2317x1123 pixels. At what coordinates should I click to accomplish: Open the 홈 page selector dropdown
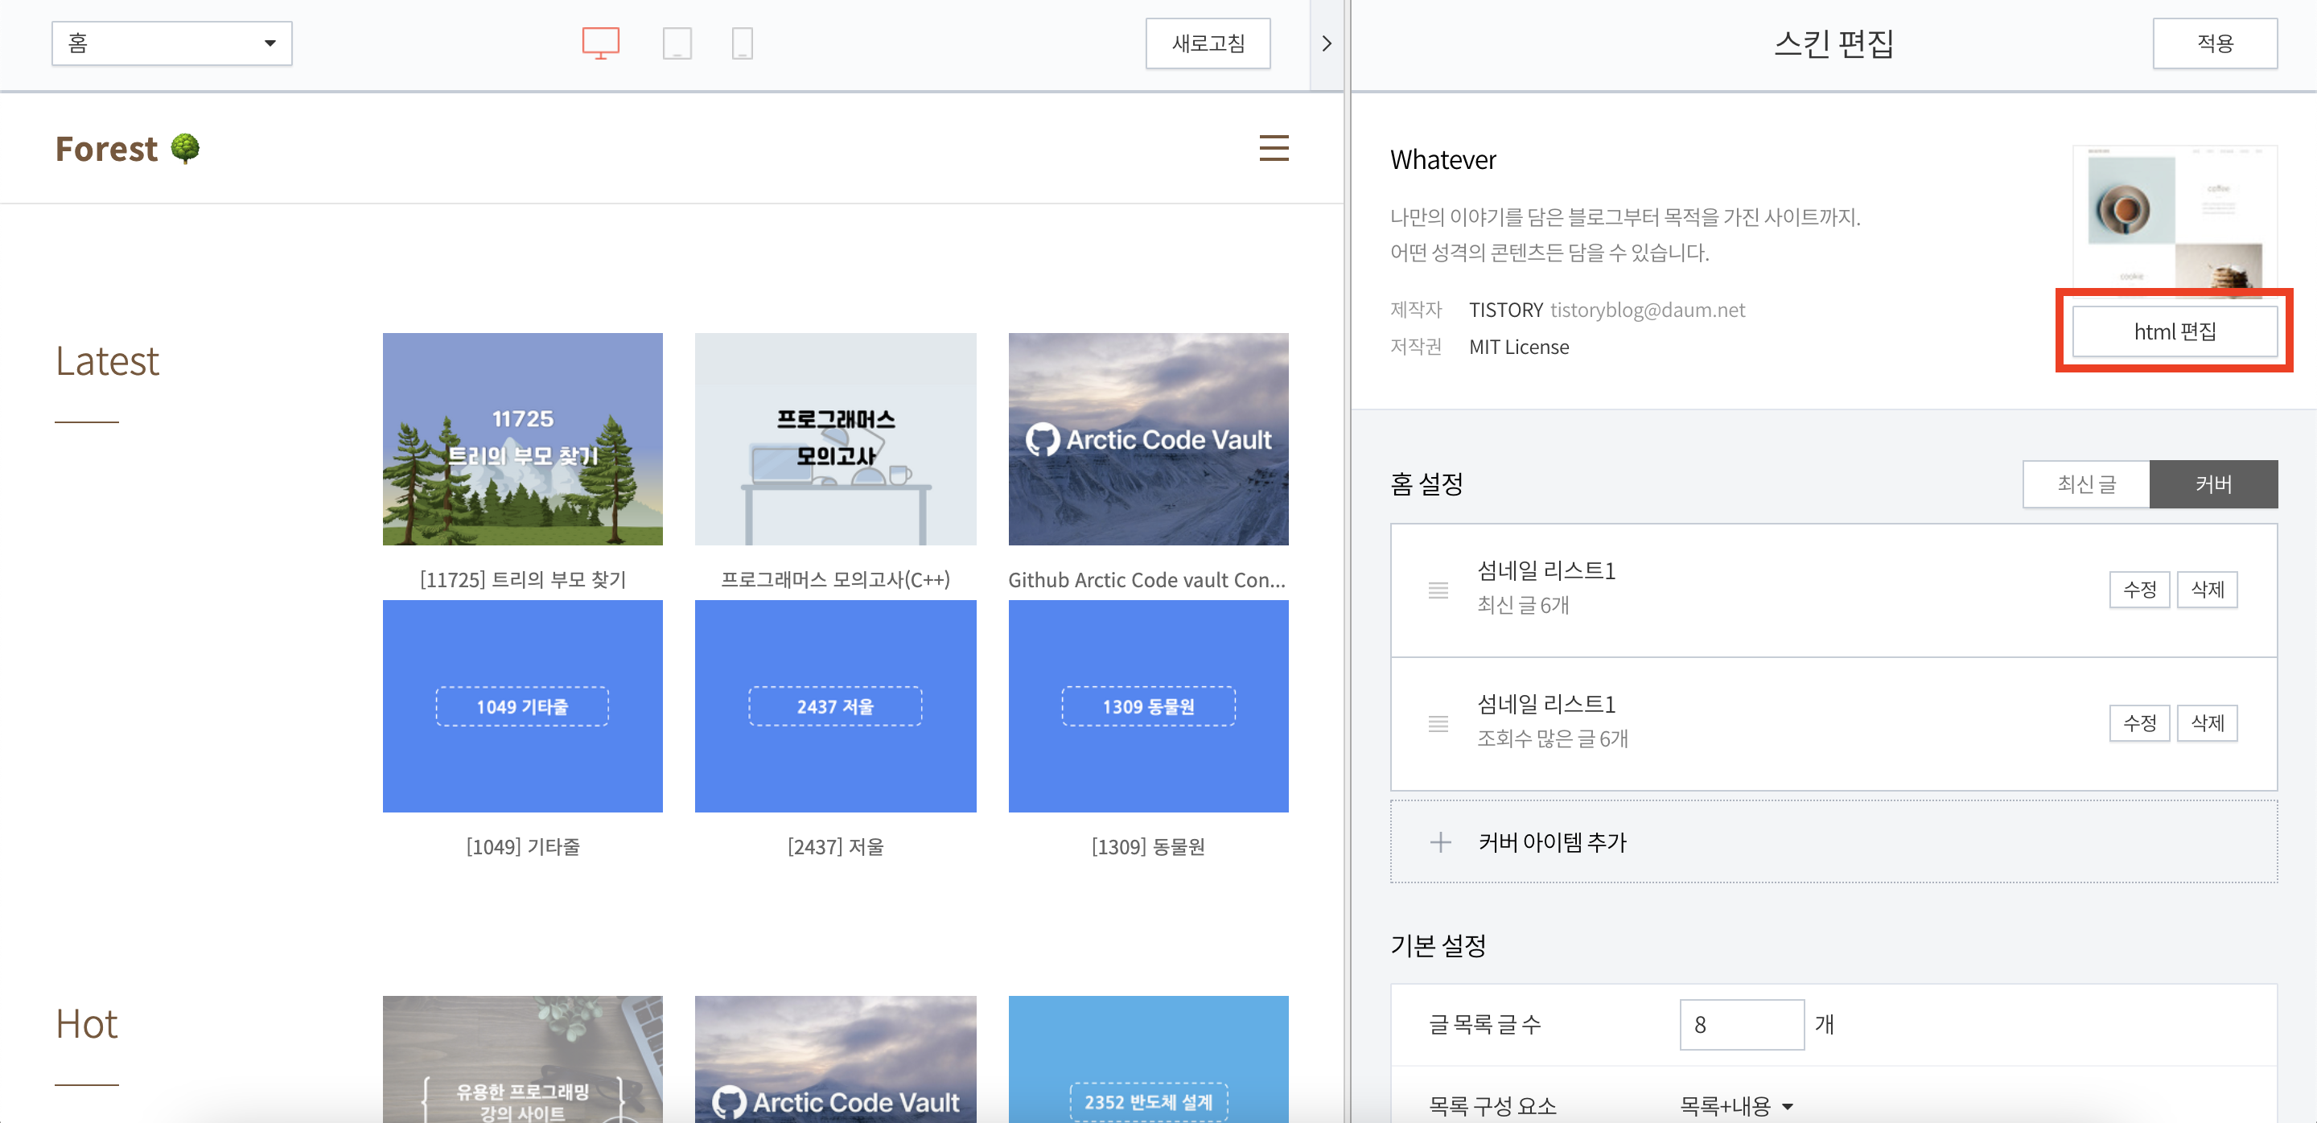coord(172,43)
